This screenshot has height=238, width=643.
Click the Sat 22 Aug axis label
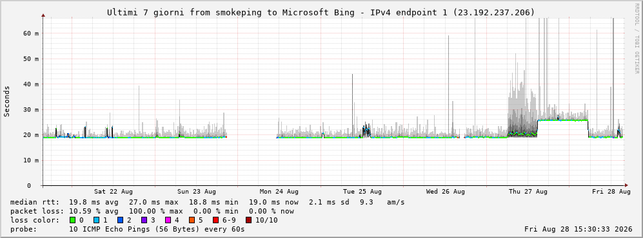(113, 192)
